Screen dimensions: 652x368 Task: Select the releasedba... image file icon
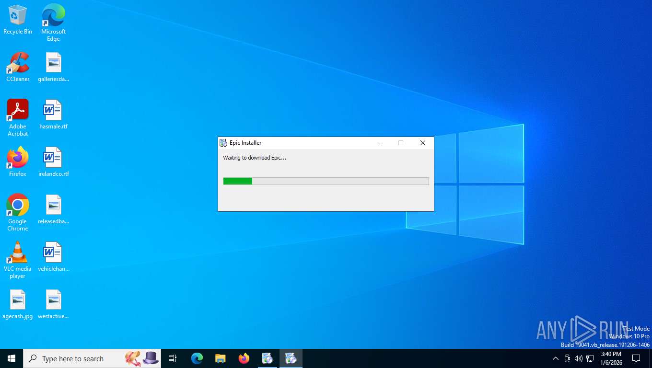point(53,209)
